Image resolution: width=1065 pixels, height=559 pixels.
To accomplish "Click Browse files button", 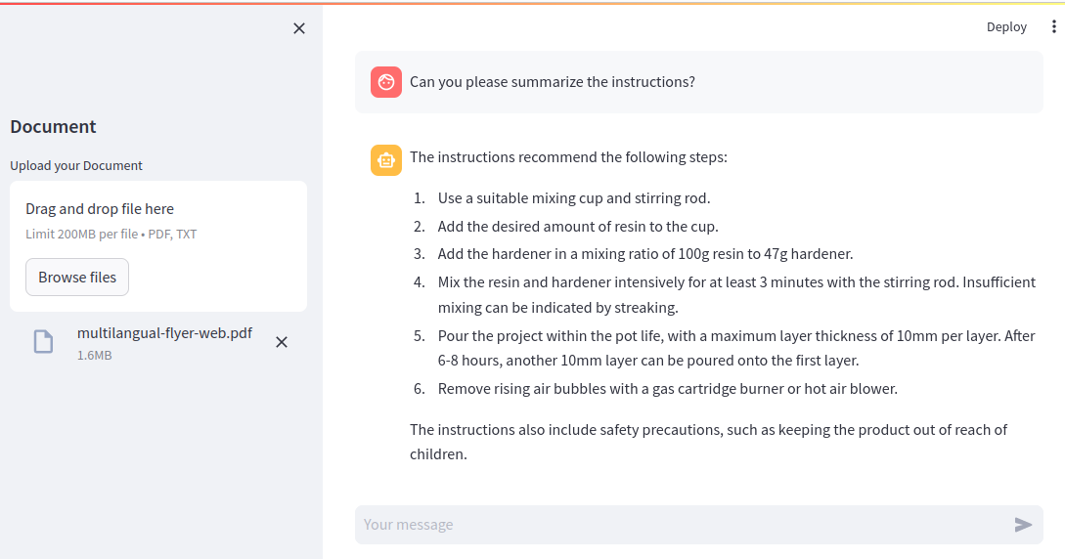I will point(77,277).
